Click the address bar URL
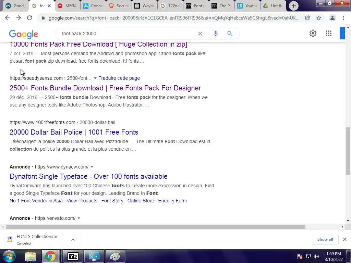The width and height of the screenshot is (351, 263). tap(174, 18)
